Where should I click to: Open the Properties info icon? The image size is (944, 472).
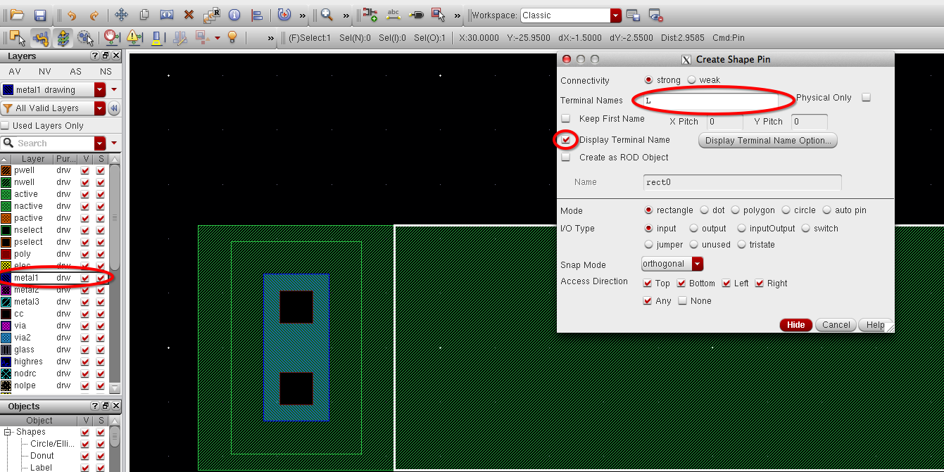tap(234, 15)
